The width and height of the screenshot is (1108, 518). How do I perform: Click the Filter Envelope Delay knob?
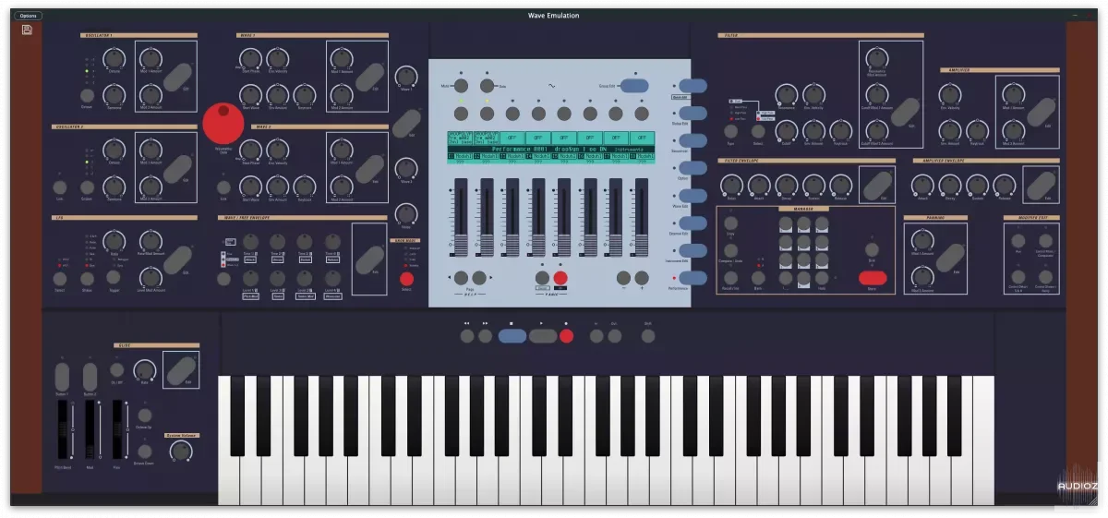732,185
